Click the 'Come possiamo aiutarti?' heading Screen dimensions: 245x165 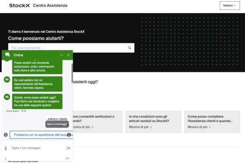pos(36,38)
